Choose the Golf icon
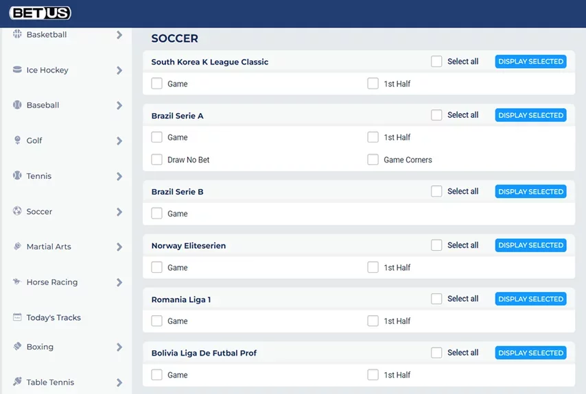The image size is (586, 394). click(17, 140)
